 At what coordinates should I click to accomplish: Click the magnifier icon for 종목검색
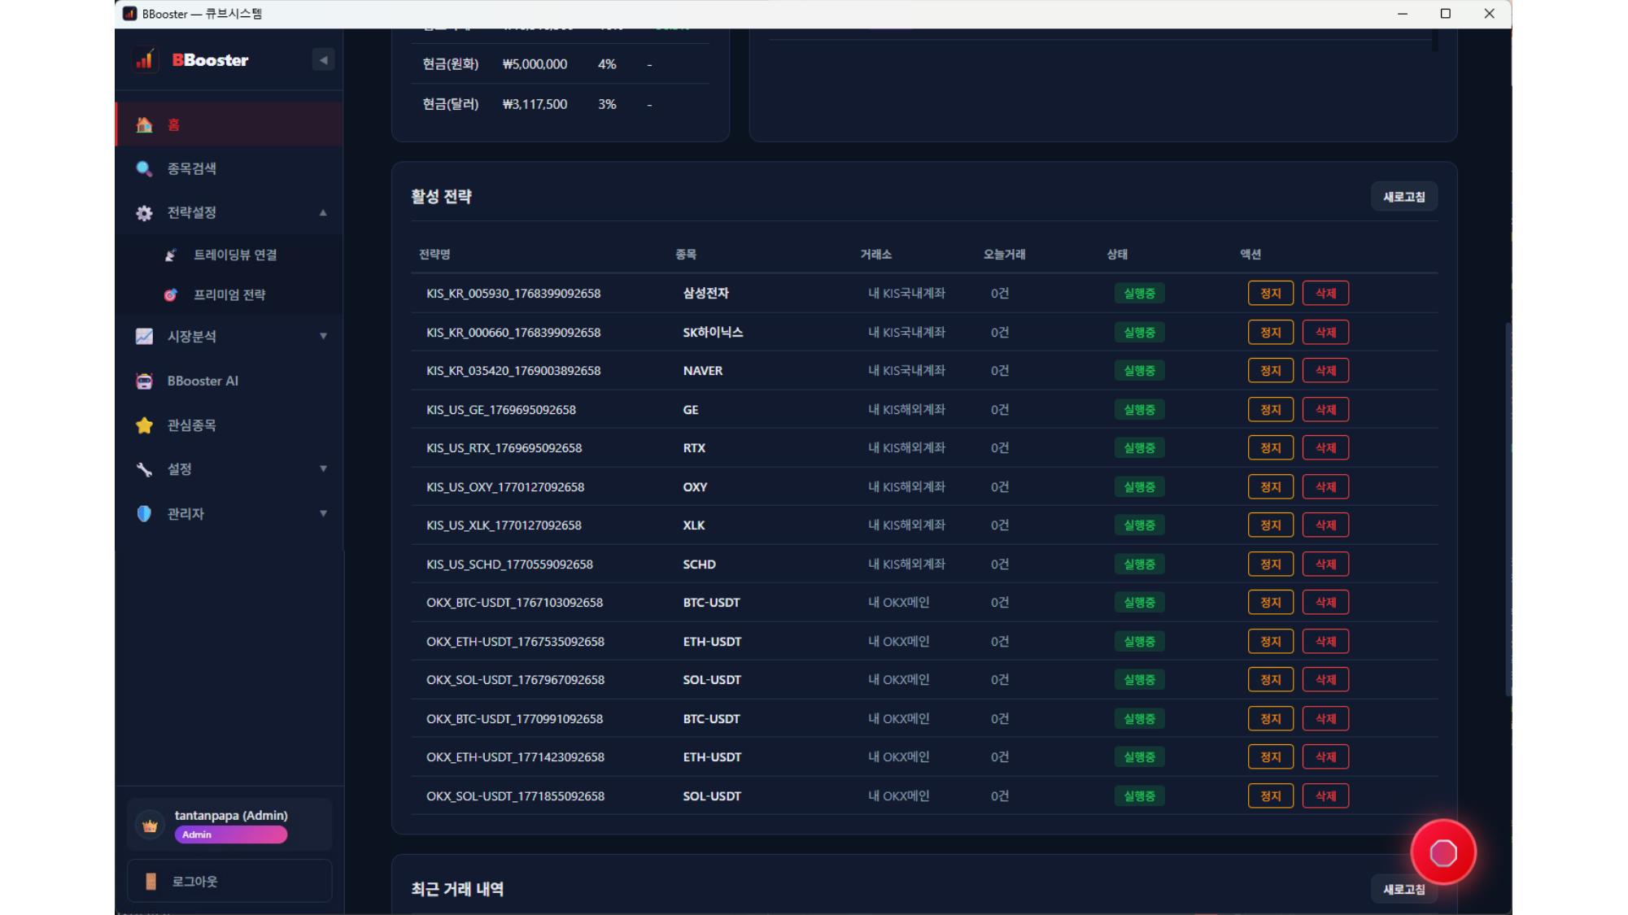coord(144,168)
